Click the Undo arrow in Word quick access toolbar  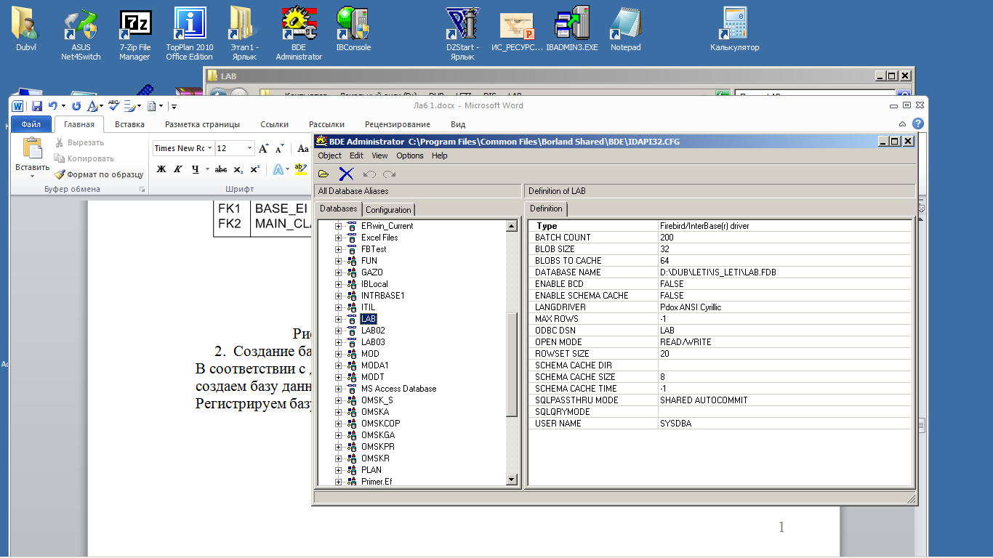pos(52,106)
